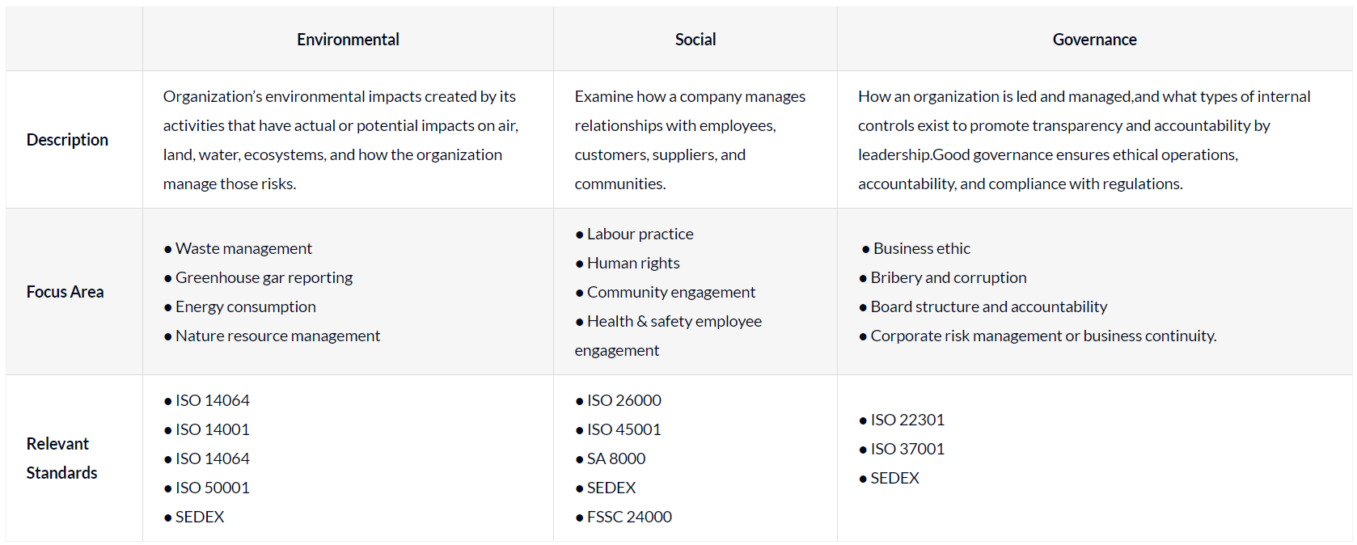Click the Labour practice bullet item
Viewport: 1357px width, 545px height.
(640, 234)
